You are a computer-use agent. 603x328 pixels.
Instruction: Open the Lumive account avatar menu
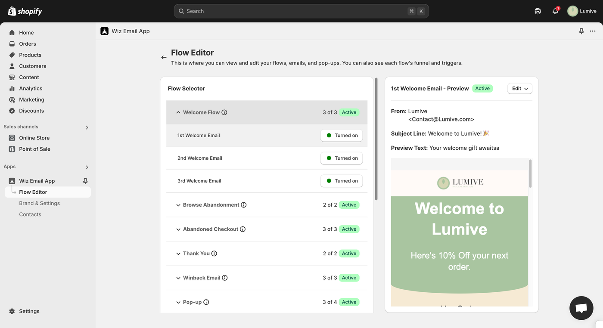point(582,11)
